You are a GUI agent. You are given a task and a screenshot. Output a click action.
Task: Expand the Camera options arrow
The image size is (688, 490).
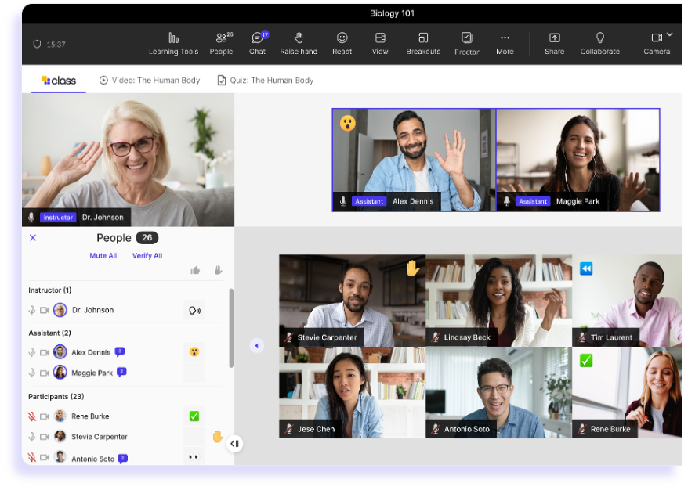click(x=670, y=34)
